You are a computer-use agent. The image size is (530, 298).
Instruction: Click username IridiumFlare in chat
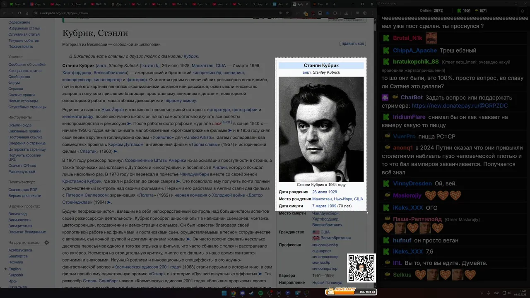409,117
